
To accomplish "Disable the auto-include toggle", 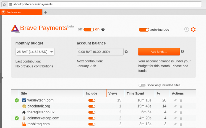I will [x=144, y=30].
